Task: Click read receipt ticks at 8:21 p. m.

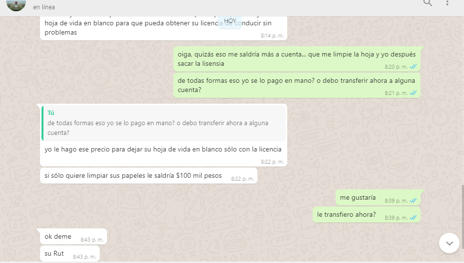Action: pos(413,94)
